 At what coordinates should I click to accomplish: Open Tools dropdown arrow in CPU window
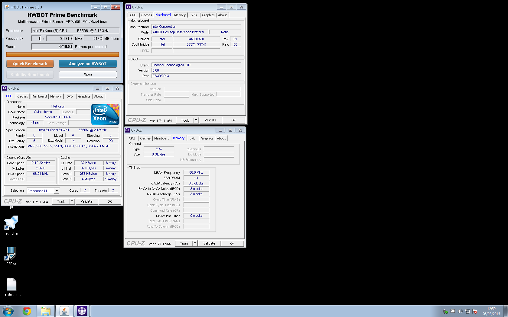coord(72,201)
